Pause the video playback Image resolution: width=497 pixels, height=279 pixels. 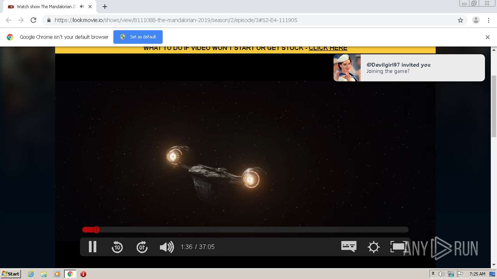coord(92,247)
